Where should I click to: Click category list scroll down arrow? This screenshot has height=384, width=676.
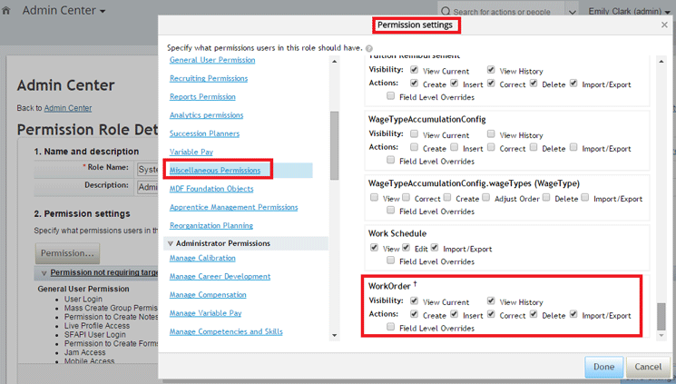click(334, 335)
